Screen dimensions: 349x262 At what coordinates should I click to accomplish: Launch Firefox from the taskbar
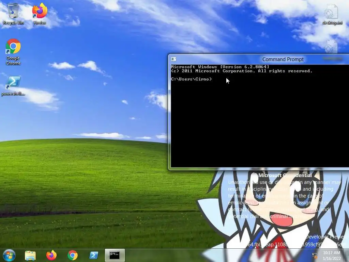(x=51, y=255)
